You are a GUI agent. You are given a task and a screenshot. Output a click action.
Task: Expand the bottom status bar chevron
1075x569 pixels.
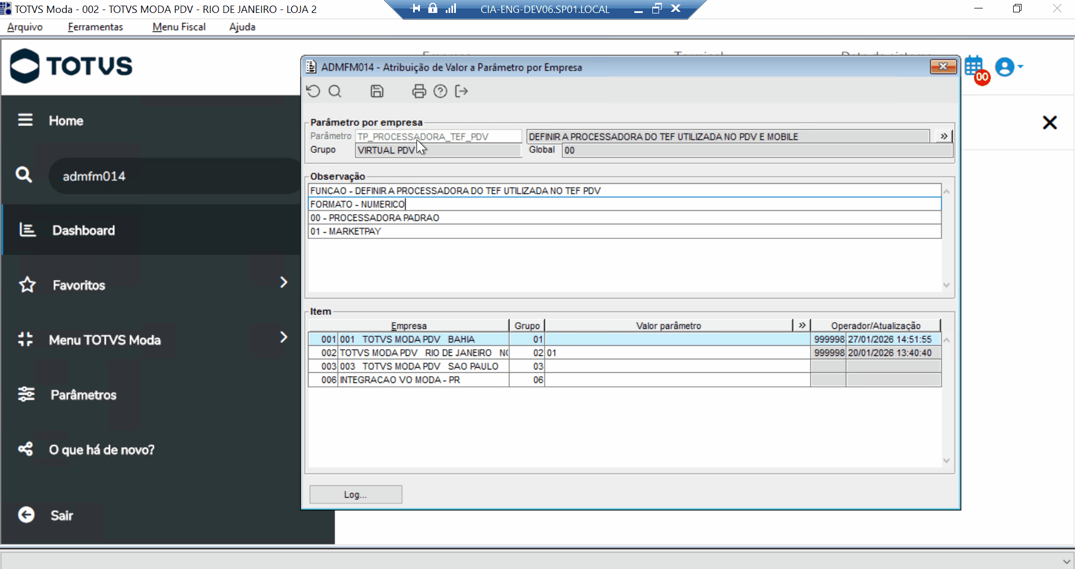1066,561
